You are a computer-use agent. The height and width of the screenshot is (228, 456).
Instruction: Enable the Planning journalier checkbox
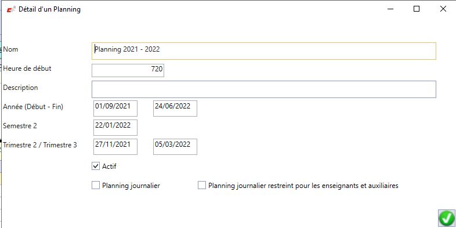95,185
